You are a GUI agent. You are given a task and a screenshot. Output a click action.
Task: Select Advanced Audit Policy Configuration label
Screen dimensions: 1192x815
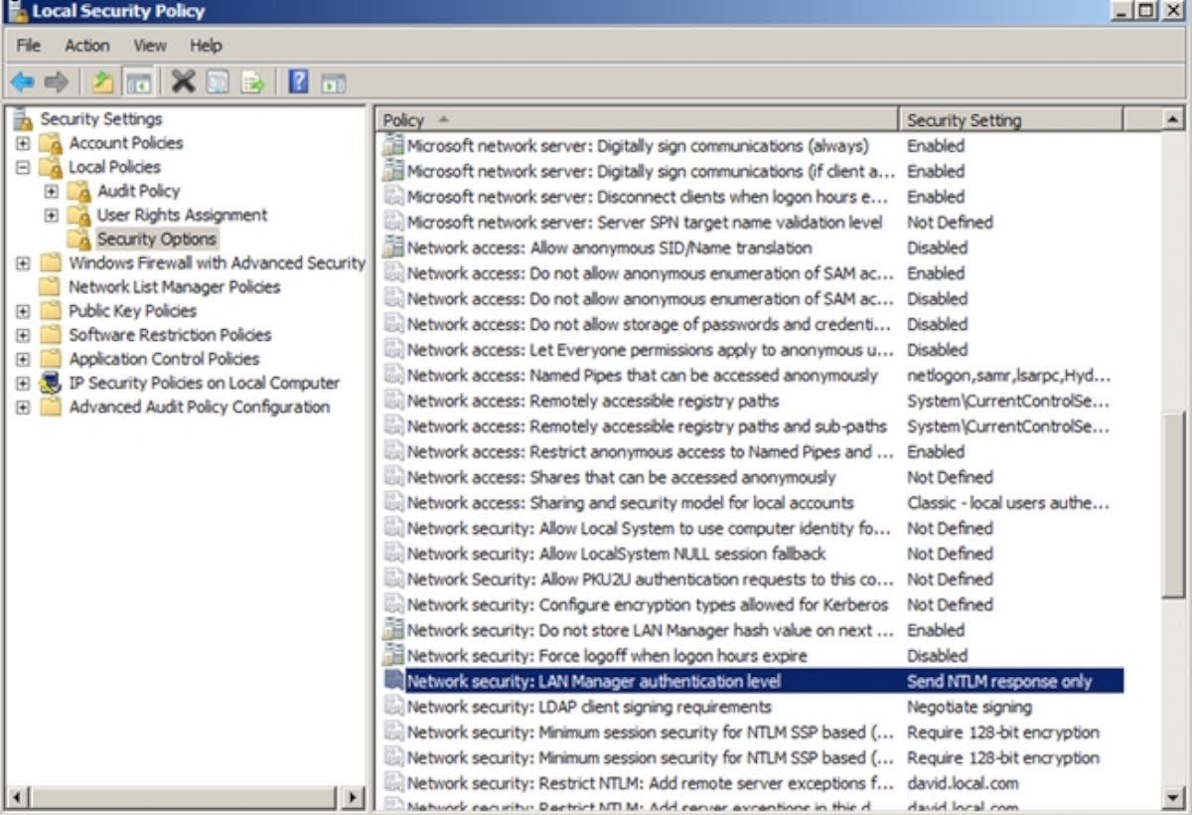[x=199, y=407]
